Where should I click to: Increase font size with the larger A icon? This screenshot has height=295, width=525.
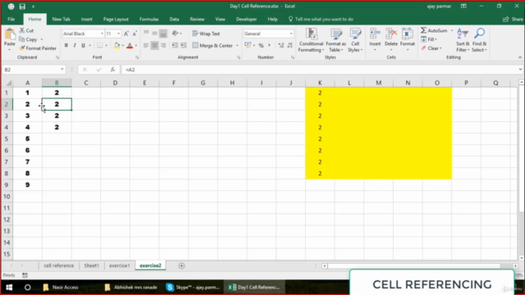coord(126,34)
